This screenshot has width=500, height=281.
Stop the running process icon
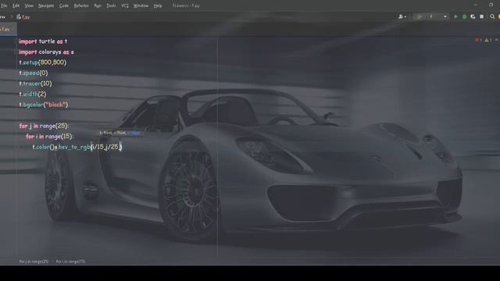(482, 16)
